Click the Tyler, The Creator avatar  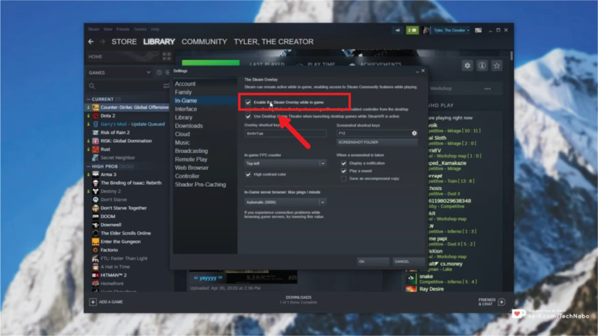(x=426, y=30)
